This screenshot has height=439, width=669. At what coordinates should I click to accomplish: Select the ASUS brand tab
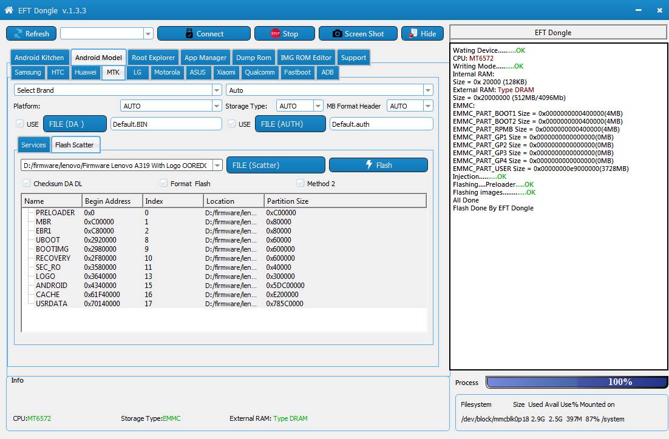click(x=197, y=72)
